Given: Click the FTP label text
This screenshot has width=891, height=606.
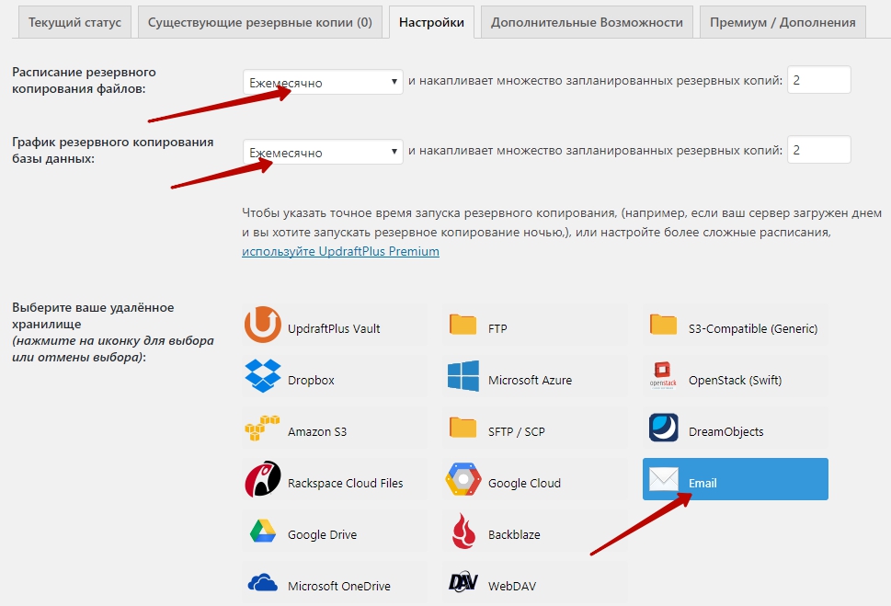Looking at the screenshot, I should tap(497, 328).
